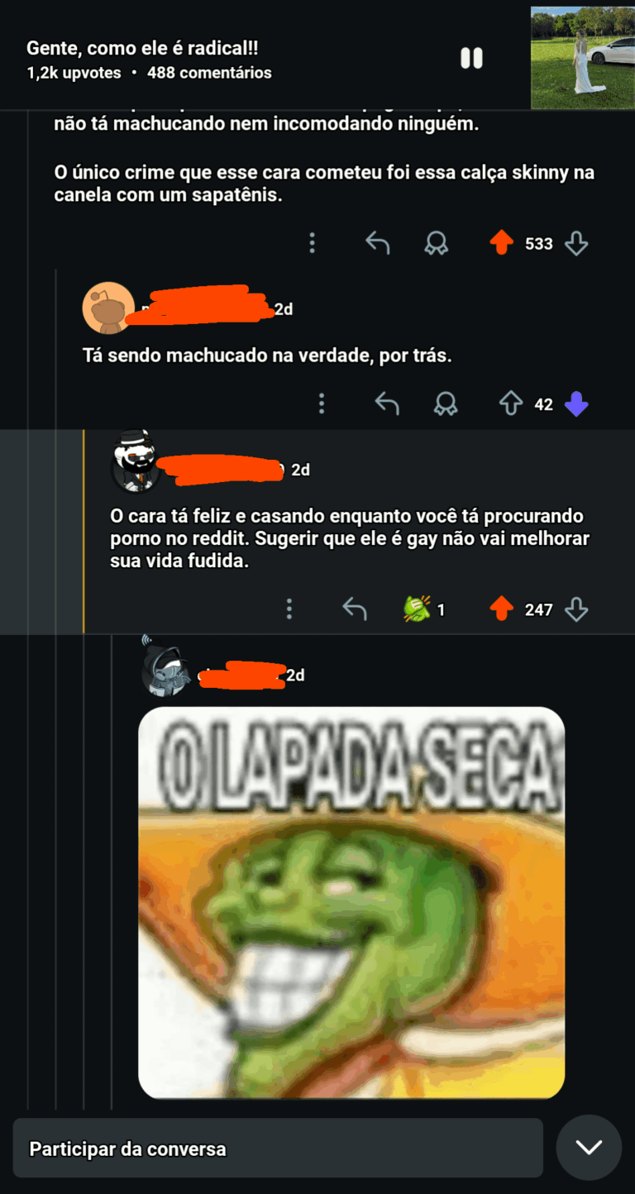Open the options menu on the 42-vote comment
The image size is (635, 1194).
point(322,404)
